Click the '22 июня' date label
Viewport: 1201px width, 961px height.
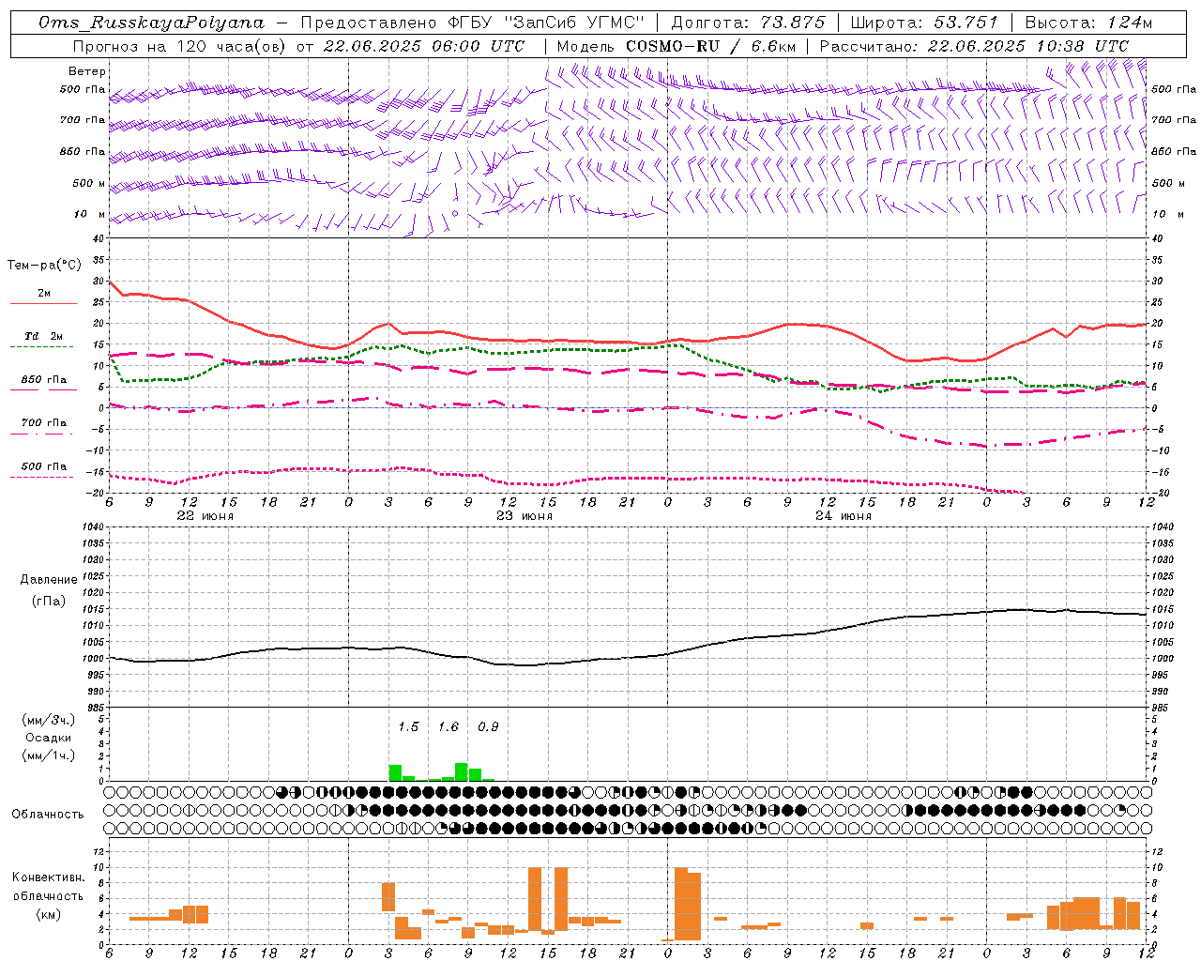(x=205, y=516)
